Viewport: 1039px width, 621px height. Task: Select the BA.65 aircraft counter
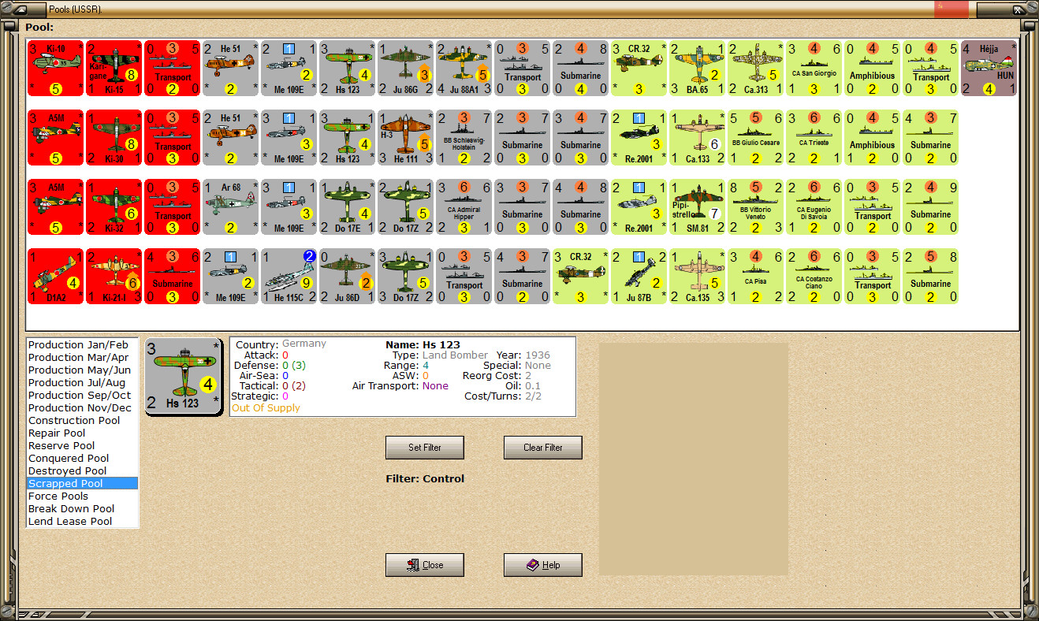click(697, 69)
